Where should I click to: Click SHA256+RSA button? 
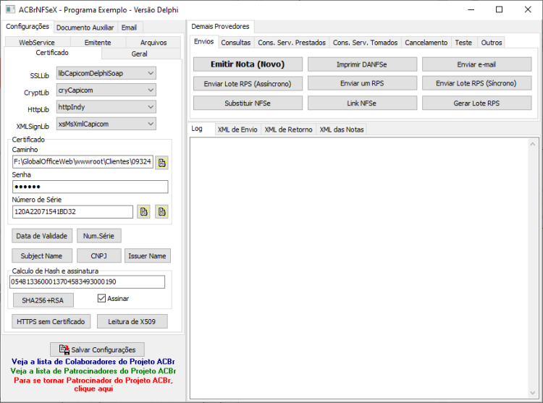[x=43, y=300]
